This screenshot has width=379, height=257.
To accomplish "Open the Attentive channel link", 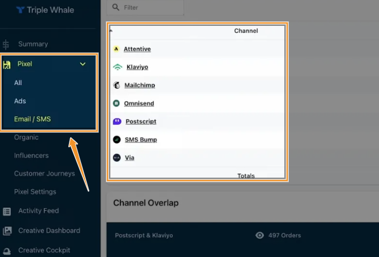I will point(137,49).
